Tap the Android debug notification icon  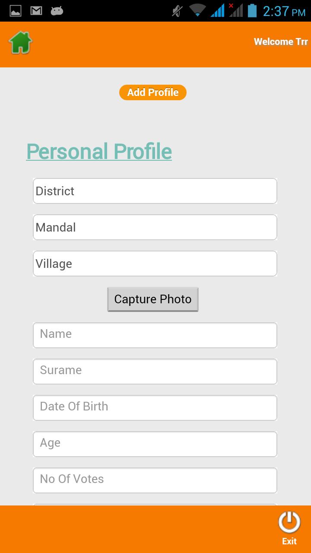(57, 11)
